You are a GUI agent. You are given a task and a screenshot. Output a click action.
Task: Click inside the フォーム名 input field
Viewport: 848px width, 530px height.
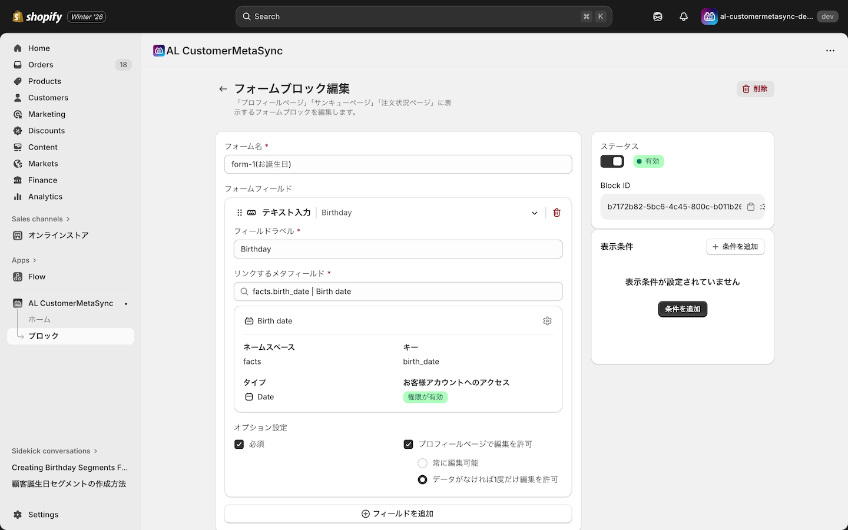point(397,164)
